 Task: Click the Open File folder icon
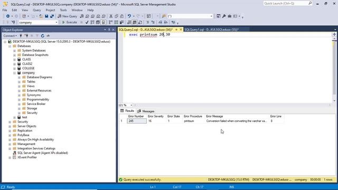coord(41,16)
